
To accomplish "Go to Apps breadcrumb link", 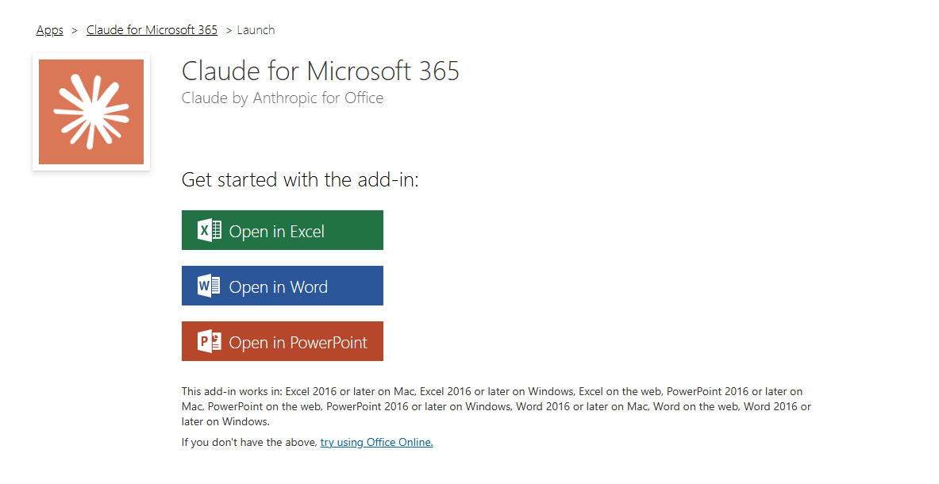I will pyautogui.click(x=50, y=30).
